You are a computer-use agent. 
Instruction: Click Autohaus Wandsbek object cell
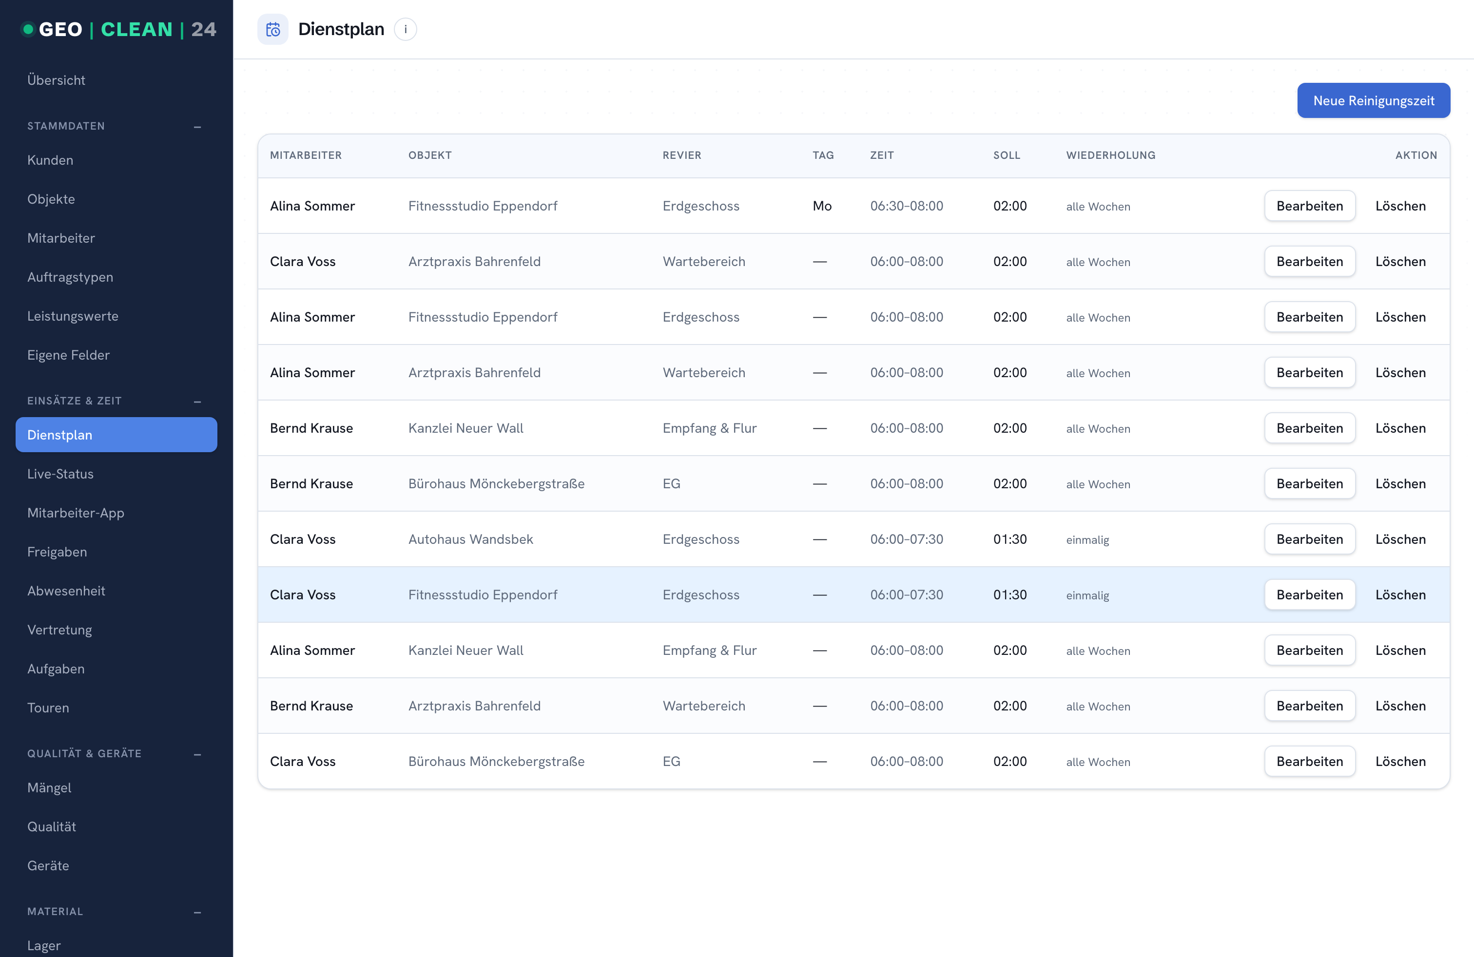[470, 539]
